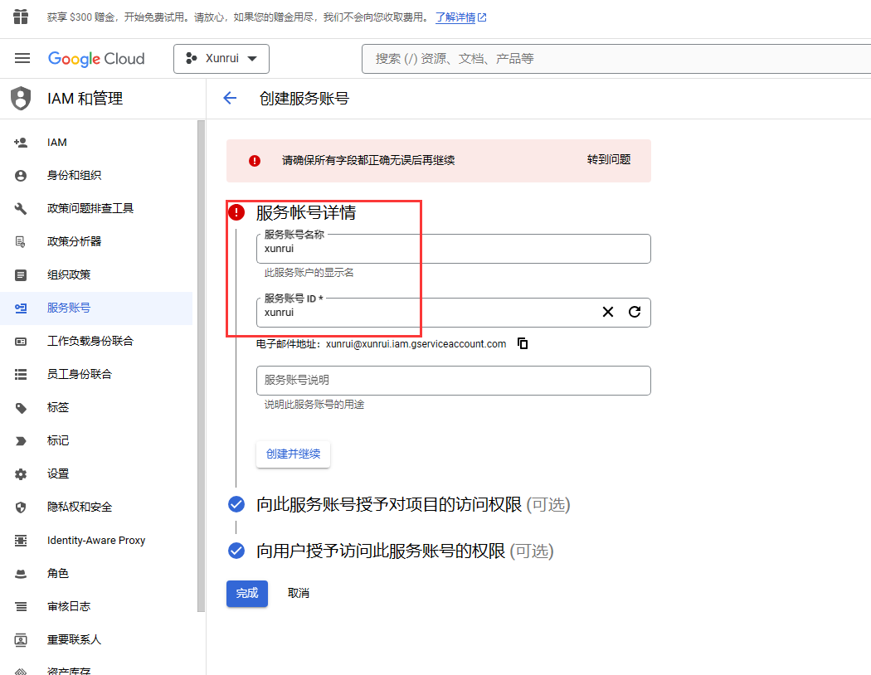Click the wrench icon for 政策问题排查工具
This screenshot has height=675, width=871.
click(x=21, y=209)
